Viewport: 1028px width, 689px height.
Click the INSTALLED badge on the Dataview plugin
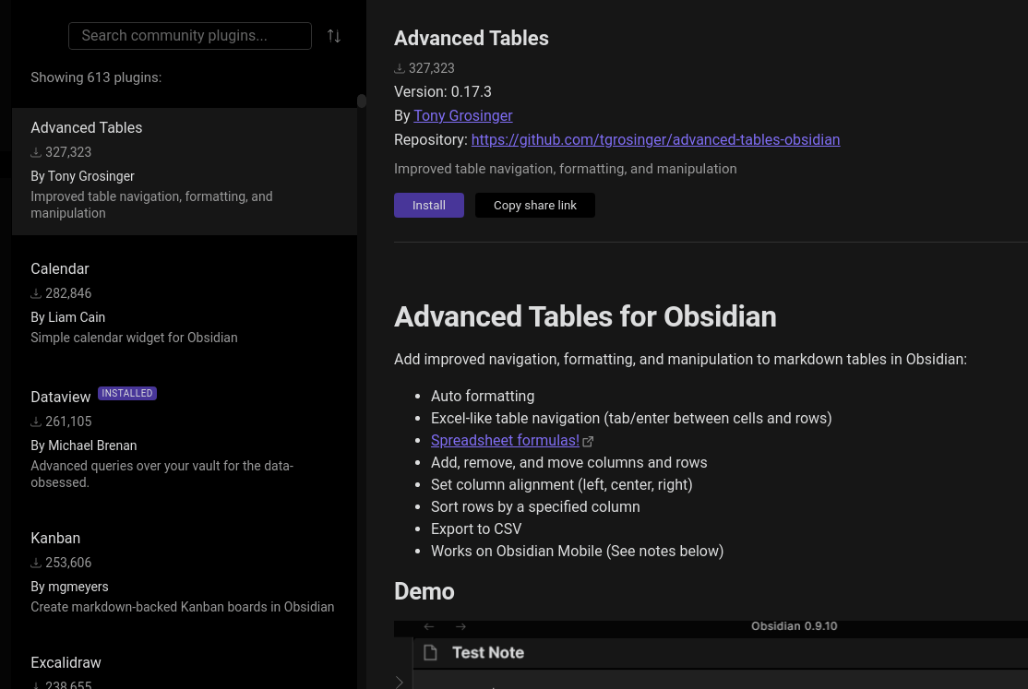click(126, 393)
